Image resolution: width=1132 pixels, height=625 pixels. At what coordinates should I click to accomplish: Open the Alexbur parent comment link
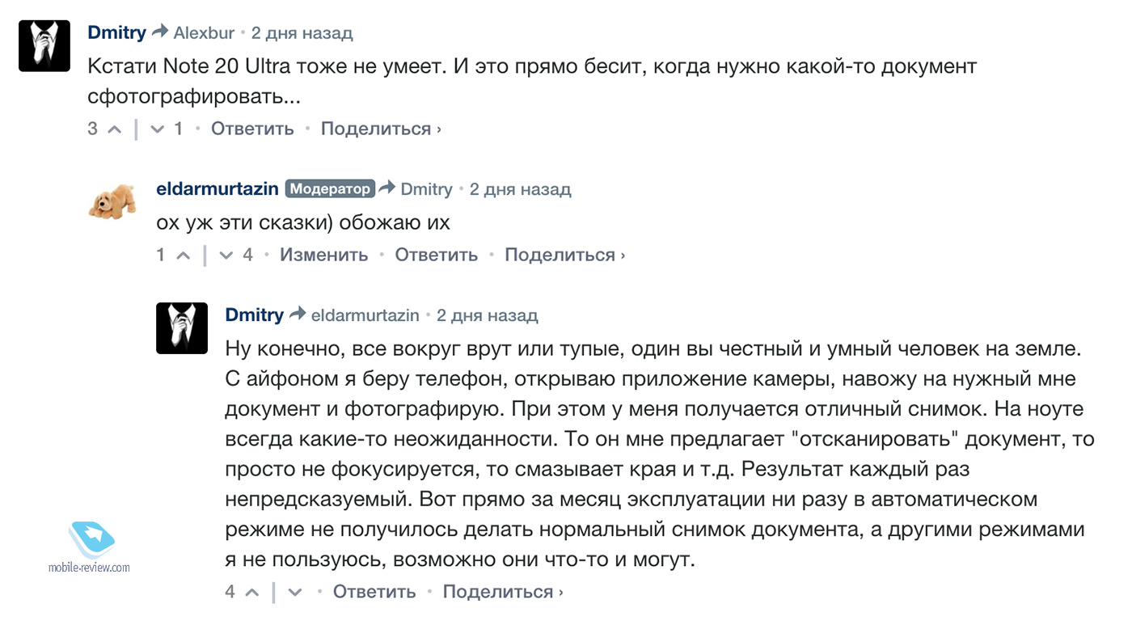[x=204, y=33]
